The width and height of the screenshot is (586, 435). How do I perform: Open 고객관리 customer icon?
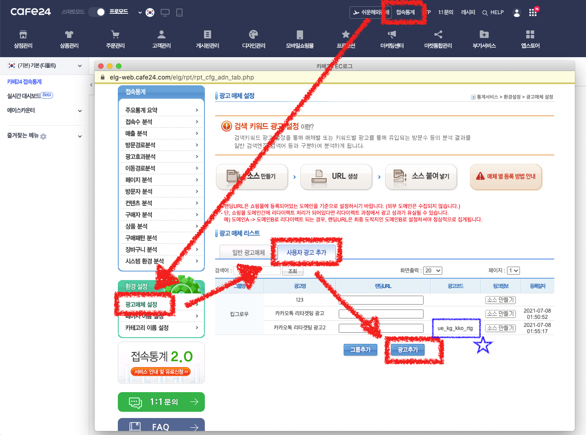162,35
